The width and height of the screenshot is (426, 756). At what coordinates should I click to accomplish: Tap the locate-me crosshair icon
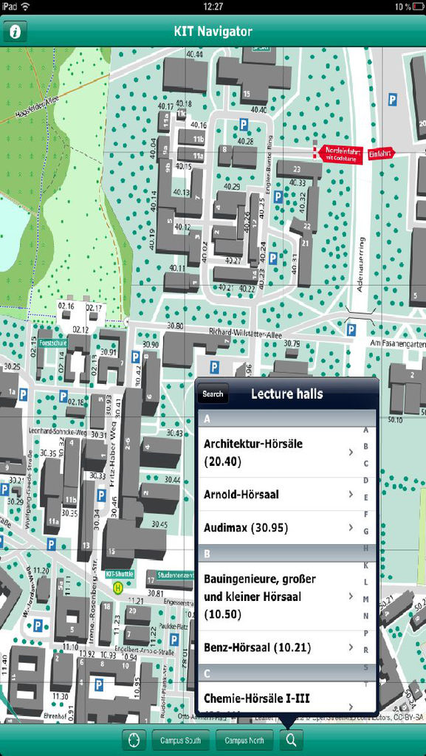(x=134, y=740)
